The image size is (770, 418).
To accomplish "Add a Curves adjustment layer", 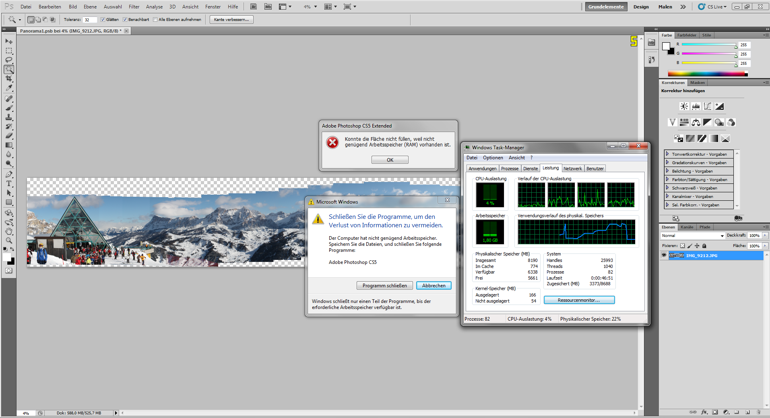I will click(x=707, y=106).
